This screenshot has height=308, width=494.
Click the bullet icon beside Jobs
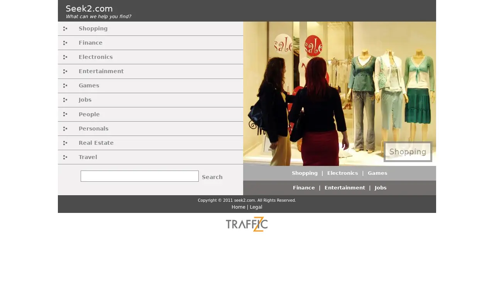click(x=65, y=100)
